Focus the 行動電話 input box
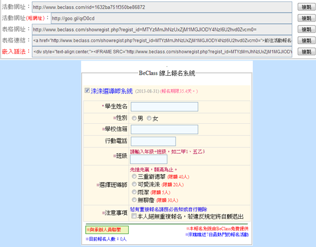The height and width of the screenshot is (247, 316). click(x=153, y=141)
